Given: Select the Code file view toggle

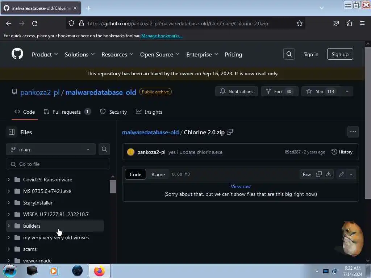Looking at the screenshot, I should 136,174.
